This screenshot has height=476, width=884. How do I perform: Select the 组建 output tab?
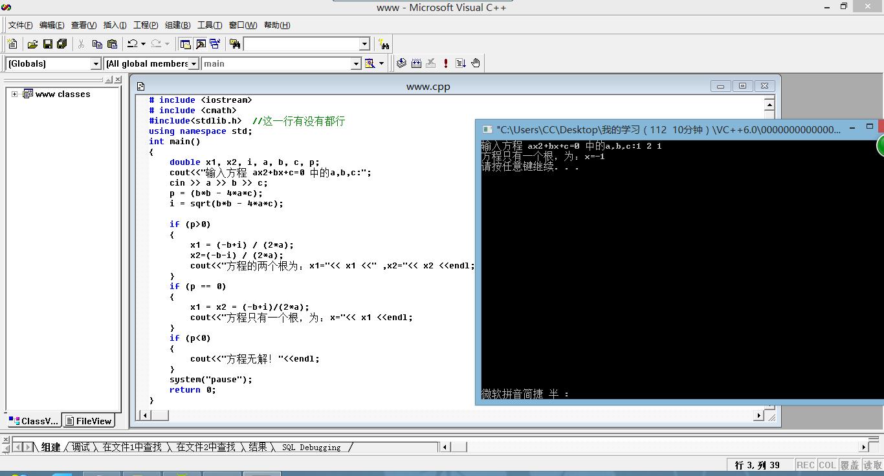50,447
